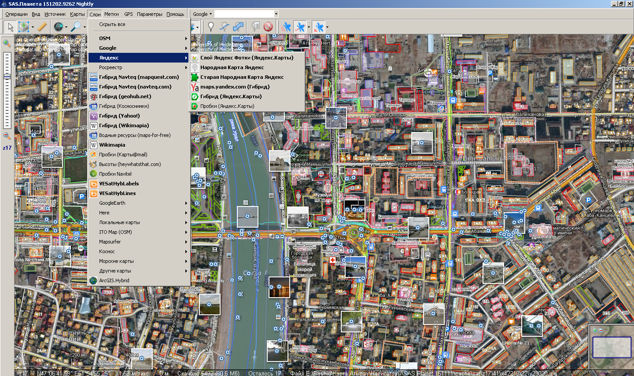The width and height of the screenshot is (634, 376).
Task: Click the Народная Карта Яндекс pin icon
Action: tap(195, 67)
